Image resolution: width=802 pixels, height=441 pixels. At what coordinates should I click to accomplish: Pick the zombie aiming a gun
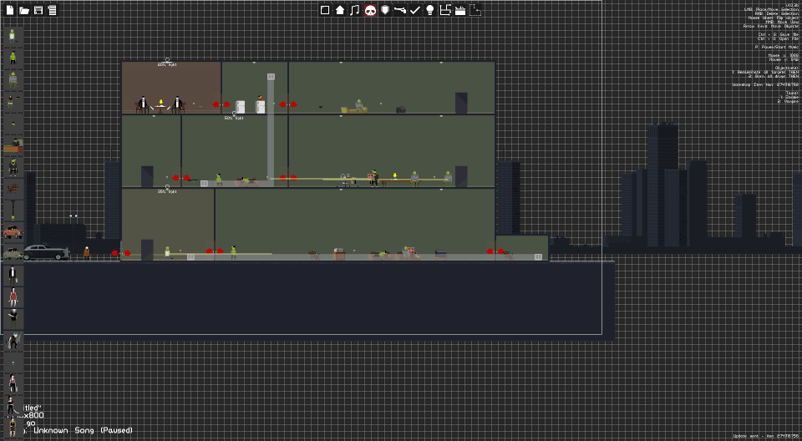pos(13,102)
